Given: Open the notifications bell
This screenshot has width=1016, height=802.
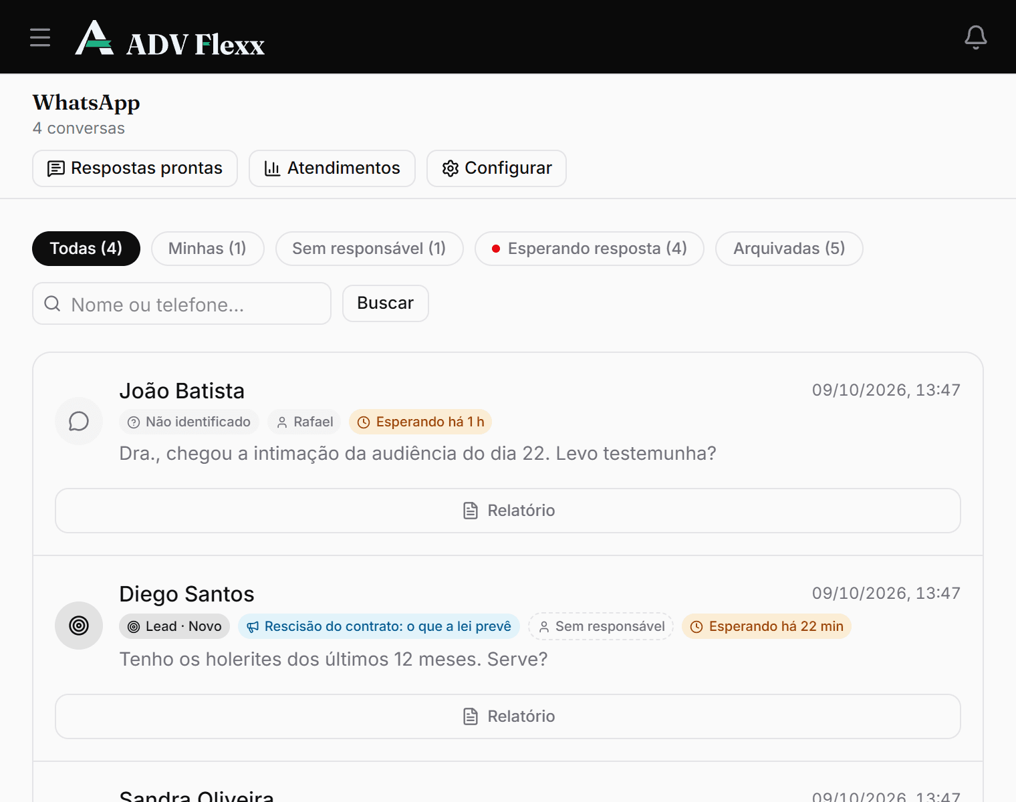Looking at the screenshot, I should [x=976, y=37].
